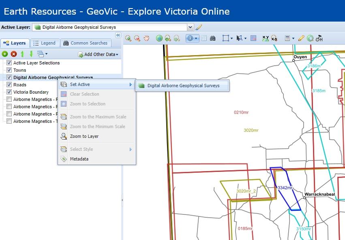This screenshot has height=240, width=345.
Task: Uncheck the Towns layer checkbox
Action: pos(9,70)
